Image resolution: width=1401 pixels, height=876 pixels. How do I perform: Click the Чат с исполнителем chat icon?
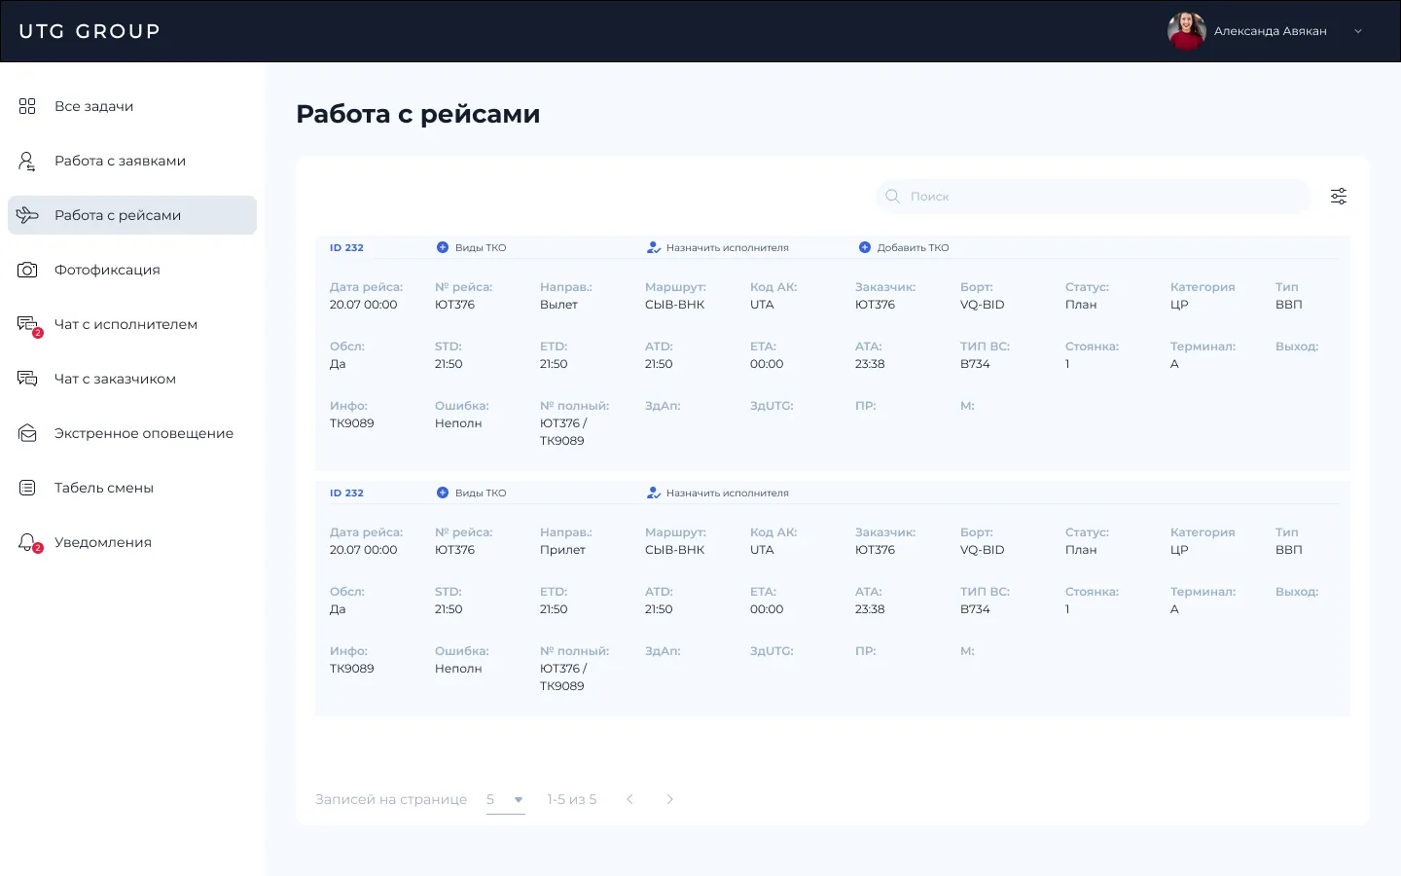[x=27, y=324]
